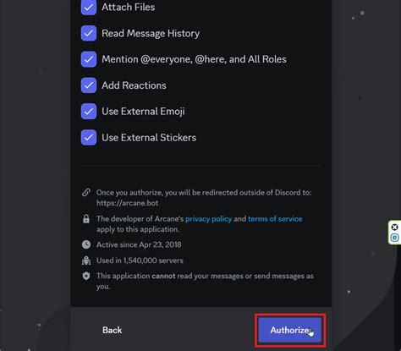Disable Mention @everyone, @here, and All Roles
The height and width of the screenshot is (351, 401).
point(89,59)
